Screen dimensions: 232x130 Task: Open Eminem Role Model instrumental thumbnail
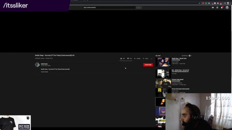click(163, 83)
